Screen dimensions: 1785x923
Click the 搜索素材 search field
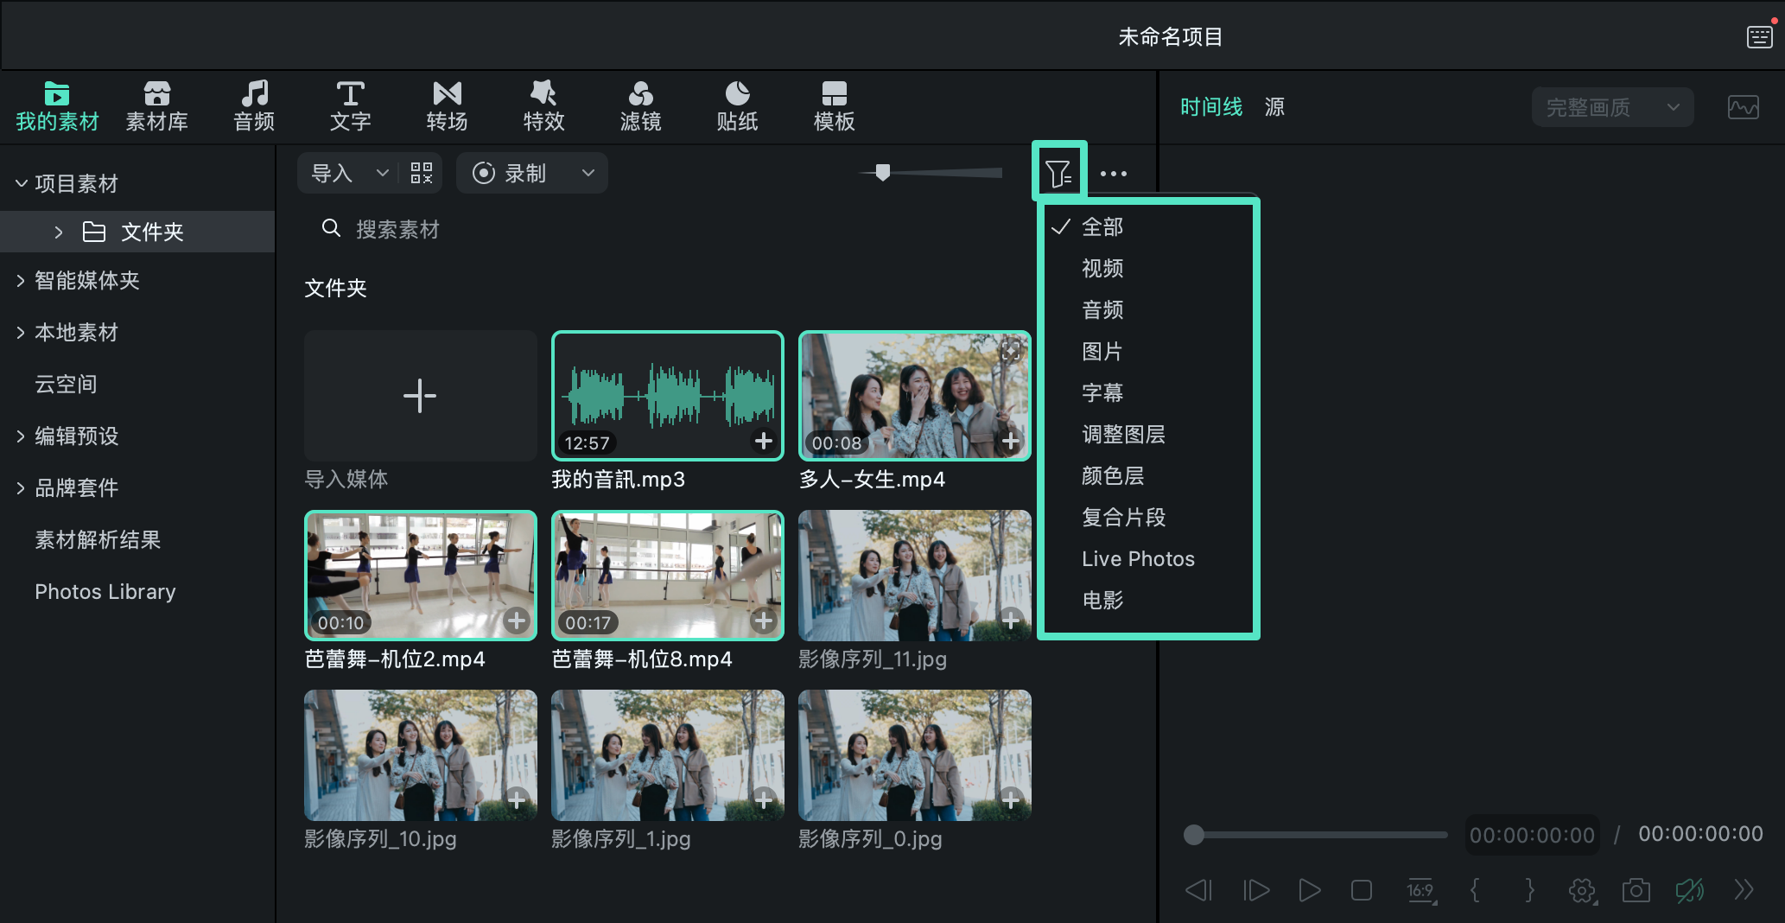click(x=397, y=229)
